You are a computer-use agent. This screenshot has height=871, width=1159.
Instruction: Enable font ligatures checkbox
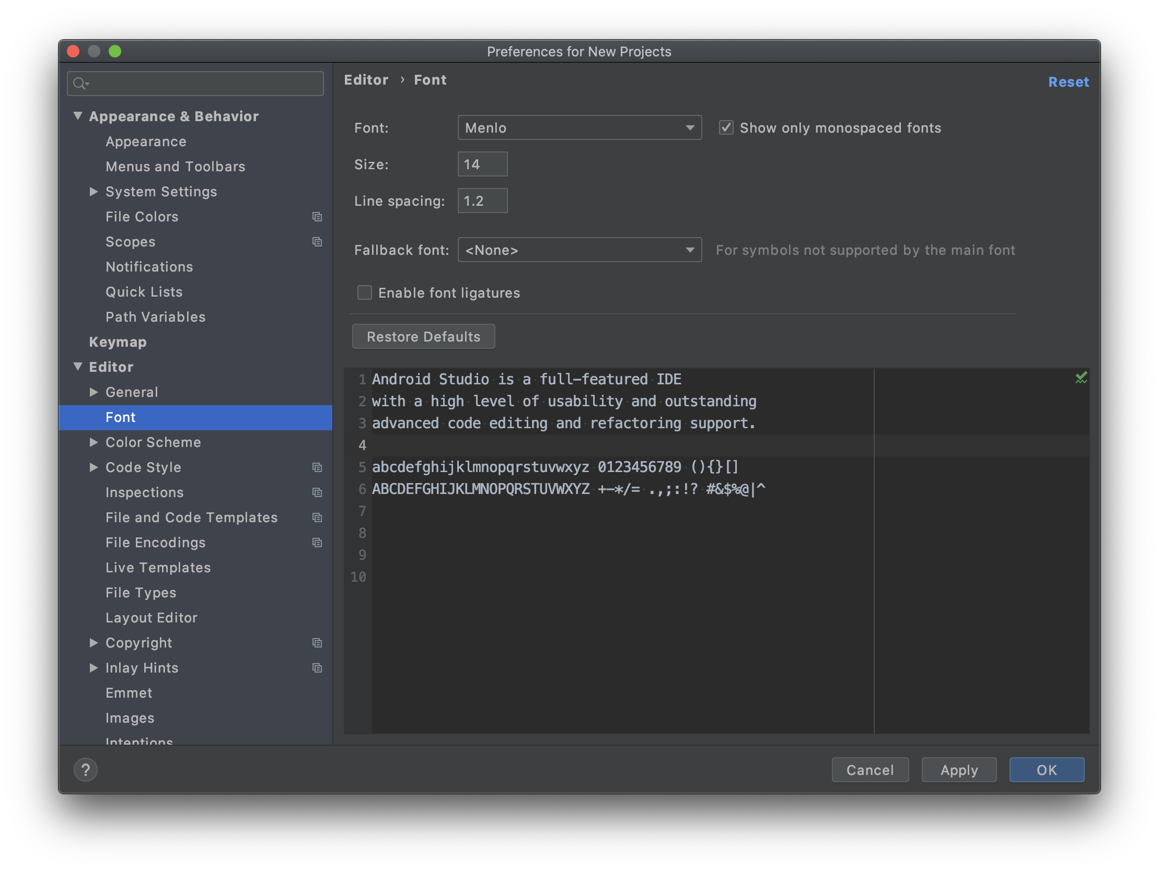[x=365, y=293]
